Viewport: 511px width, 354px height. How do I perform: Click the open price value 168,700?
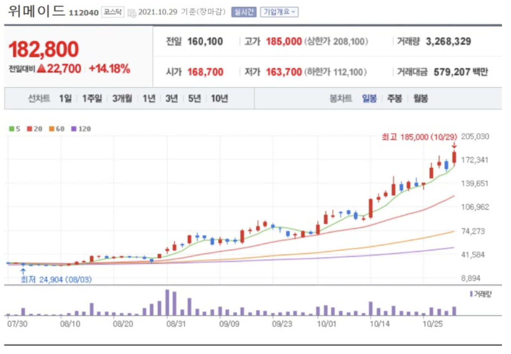coord(205,72)
